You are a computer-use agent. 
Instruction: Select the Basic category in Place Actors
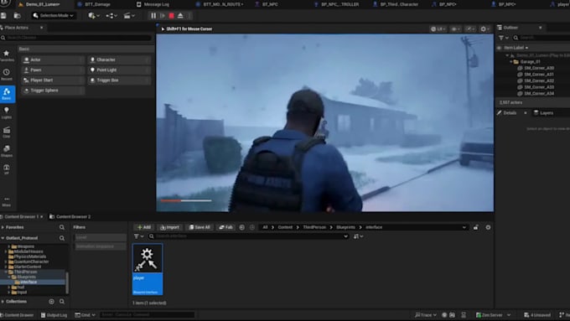tap(7, 94)
